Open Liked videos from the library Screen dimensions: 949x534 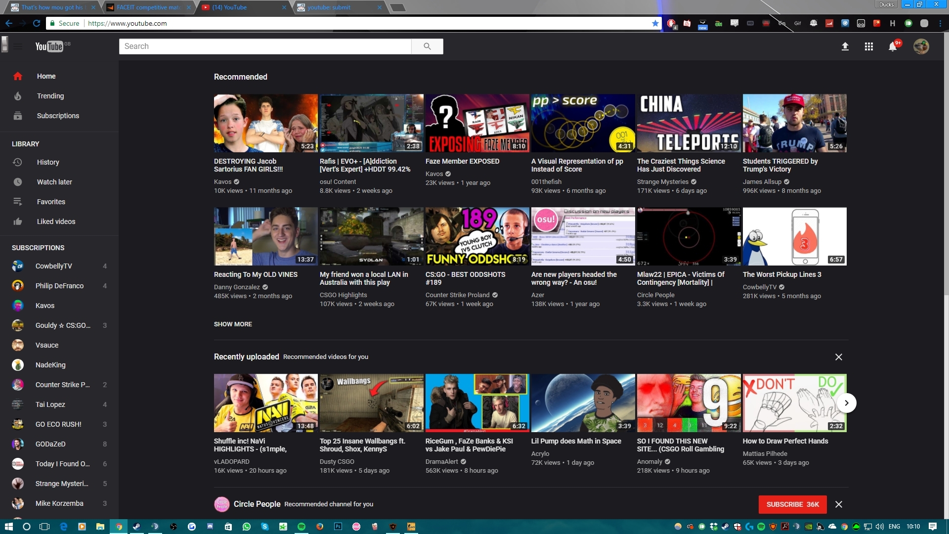point(55,222)
